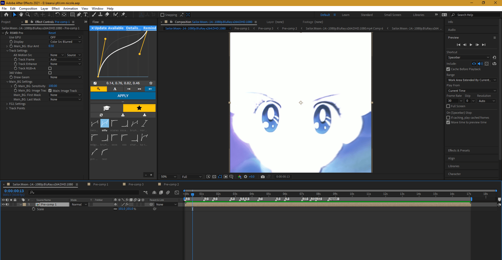This screenshot has height=260, width=502.
Task: Open the Effects & Presets panel
Action: click(x=459, y=150)
